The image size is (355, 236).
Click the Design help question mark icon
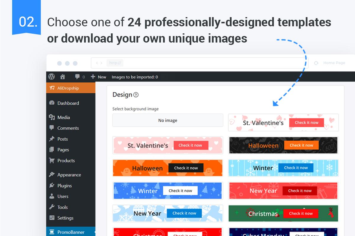click(x=136, y=95)
